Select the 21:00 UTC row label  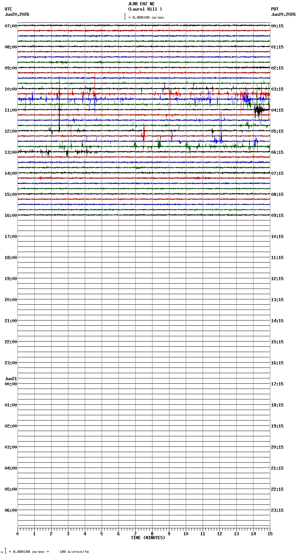[11, 321]
